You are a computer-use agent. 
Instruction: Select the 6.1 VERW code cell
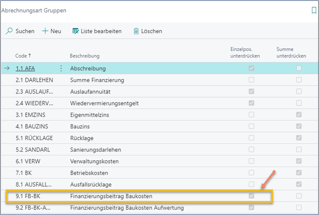tap(28, 161)
